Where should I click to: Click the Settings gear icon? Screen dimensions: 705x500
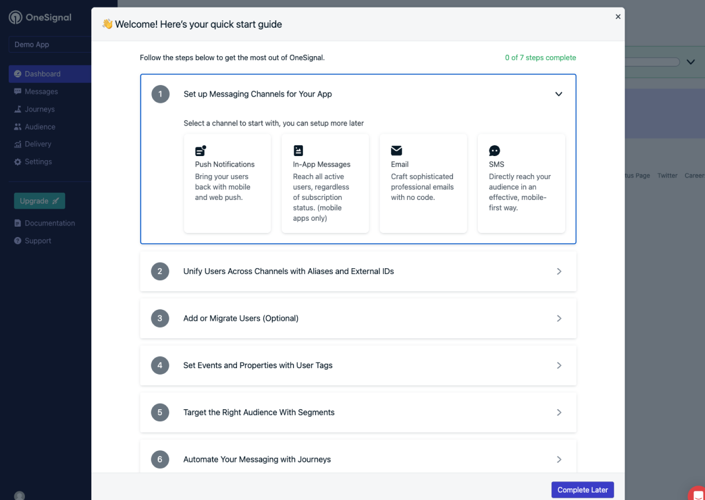pyautogui.click(x=17, y=162)
